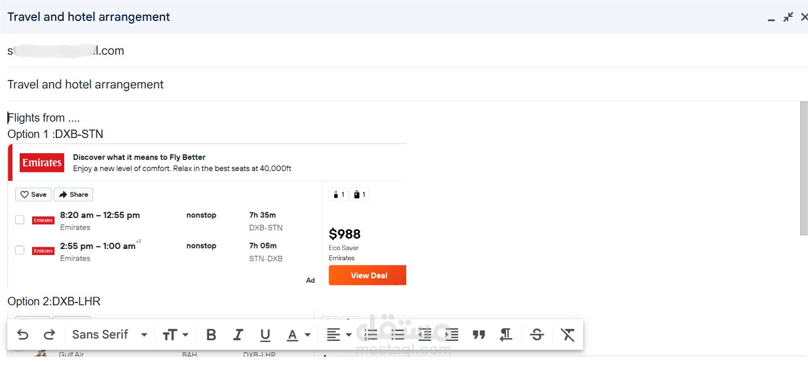Apply bold formatting
This screenshot has height=365, width=808.
211,335
